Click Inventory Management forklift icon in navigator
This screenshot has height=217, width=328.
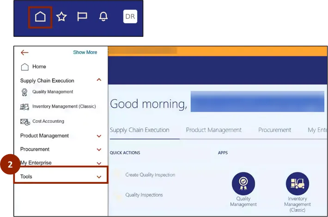coord(24,107)
